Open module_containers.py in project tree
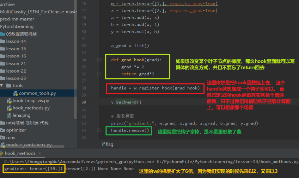This screenshot has width=299, height=178. pyautogui.click(x=29, y=145)
